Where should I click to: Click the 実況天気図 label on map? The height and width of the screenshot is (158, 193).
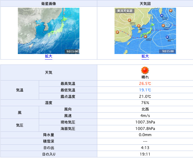click(x=125, y=11)
